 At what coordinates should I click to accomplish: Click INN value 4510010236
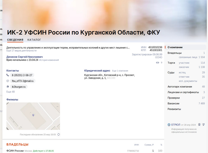(x=155, y=47)
